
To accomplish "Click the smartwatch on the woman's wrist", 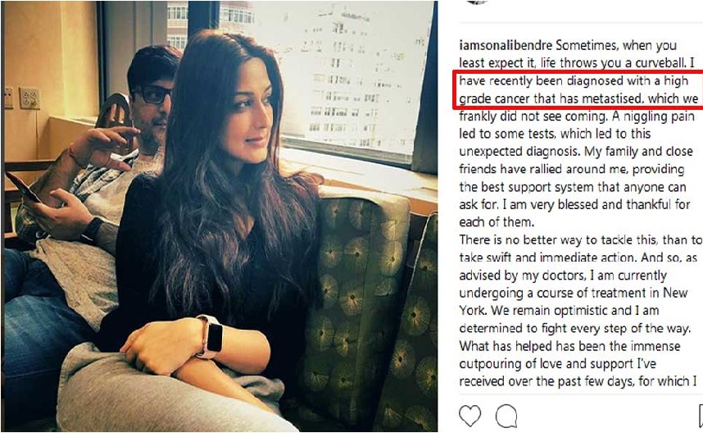I will click(210, 336).
